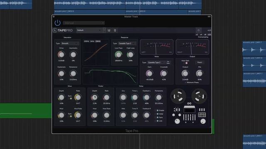Click the Output level knob
Viewport: 266px width, 149px height.
pyautogui.click(x=185, y=74)
